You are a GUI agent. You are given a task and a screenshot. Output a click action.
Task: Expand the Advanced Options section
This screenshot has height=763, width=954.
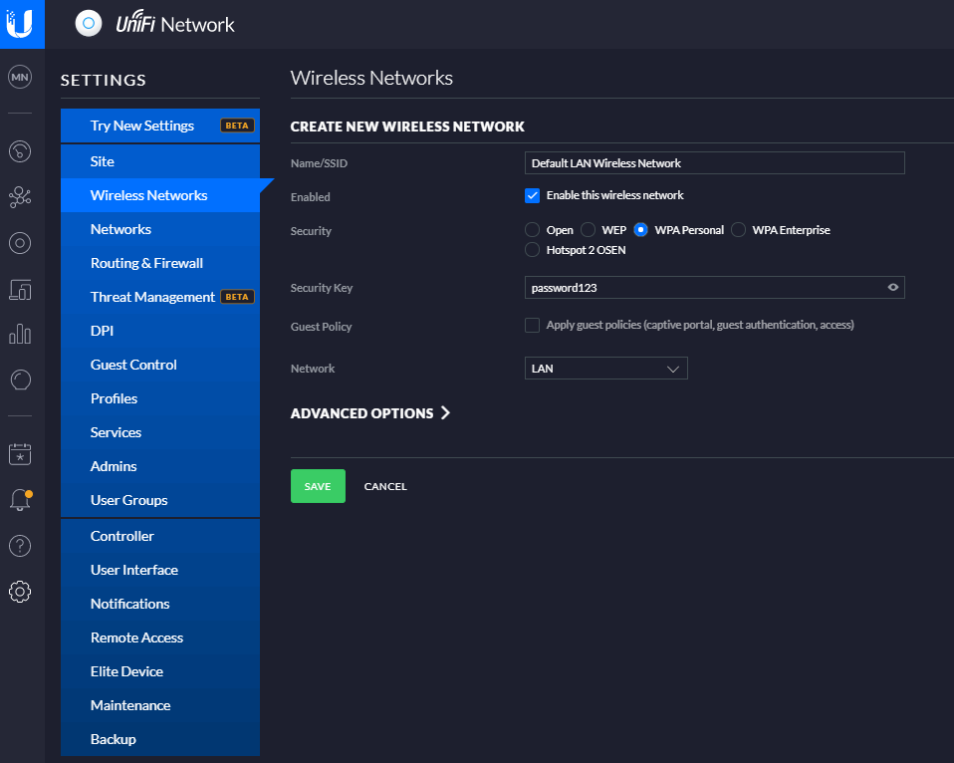tap(370, 413)
